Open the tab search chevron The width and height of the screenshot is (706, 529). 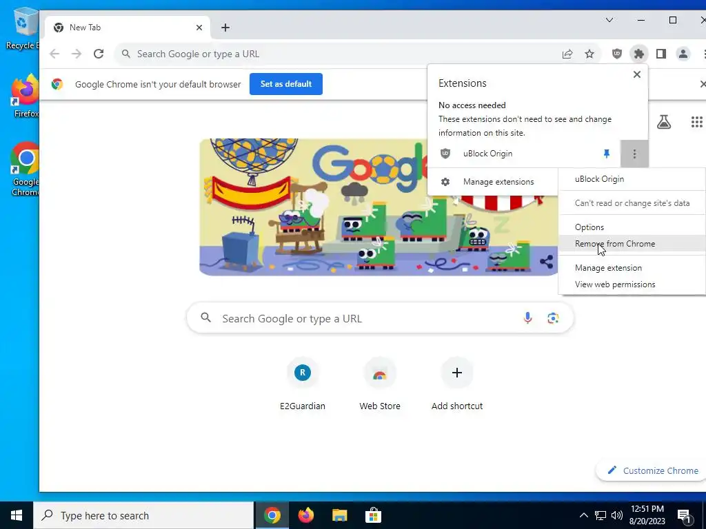[x=609, y=20]
